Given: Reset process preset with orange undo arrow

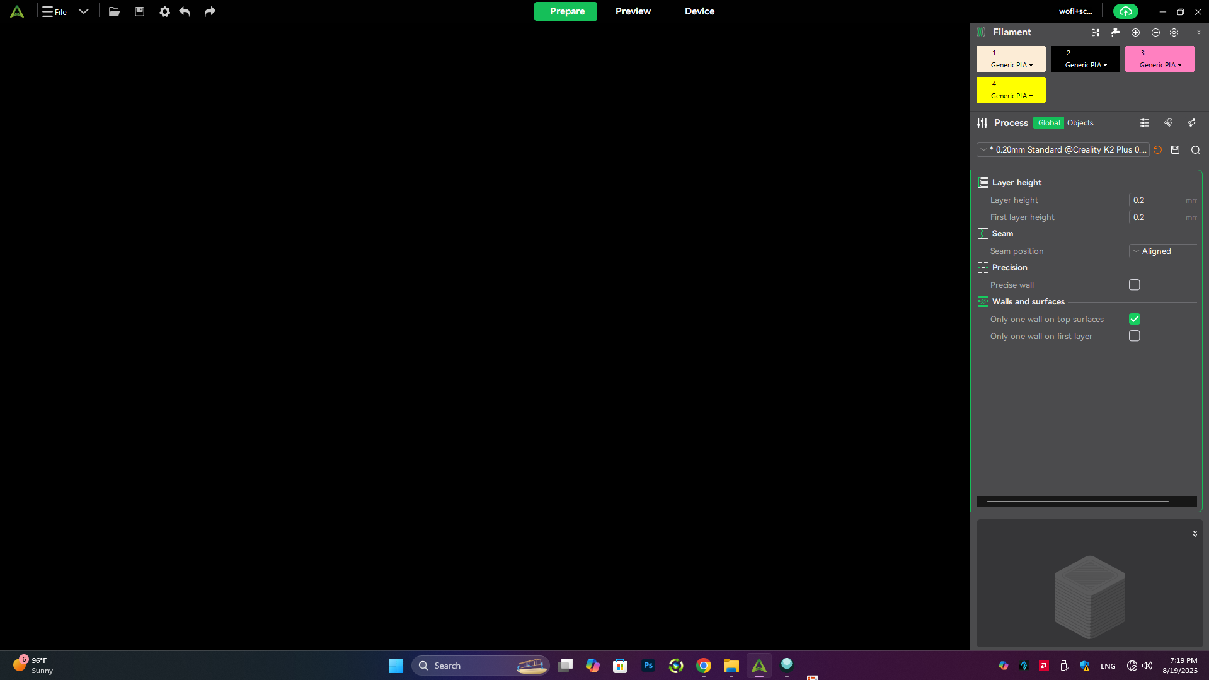Looking at the screenshot, I should (x=1158, y=150).
